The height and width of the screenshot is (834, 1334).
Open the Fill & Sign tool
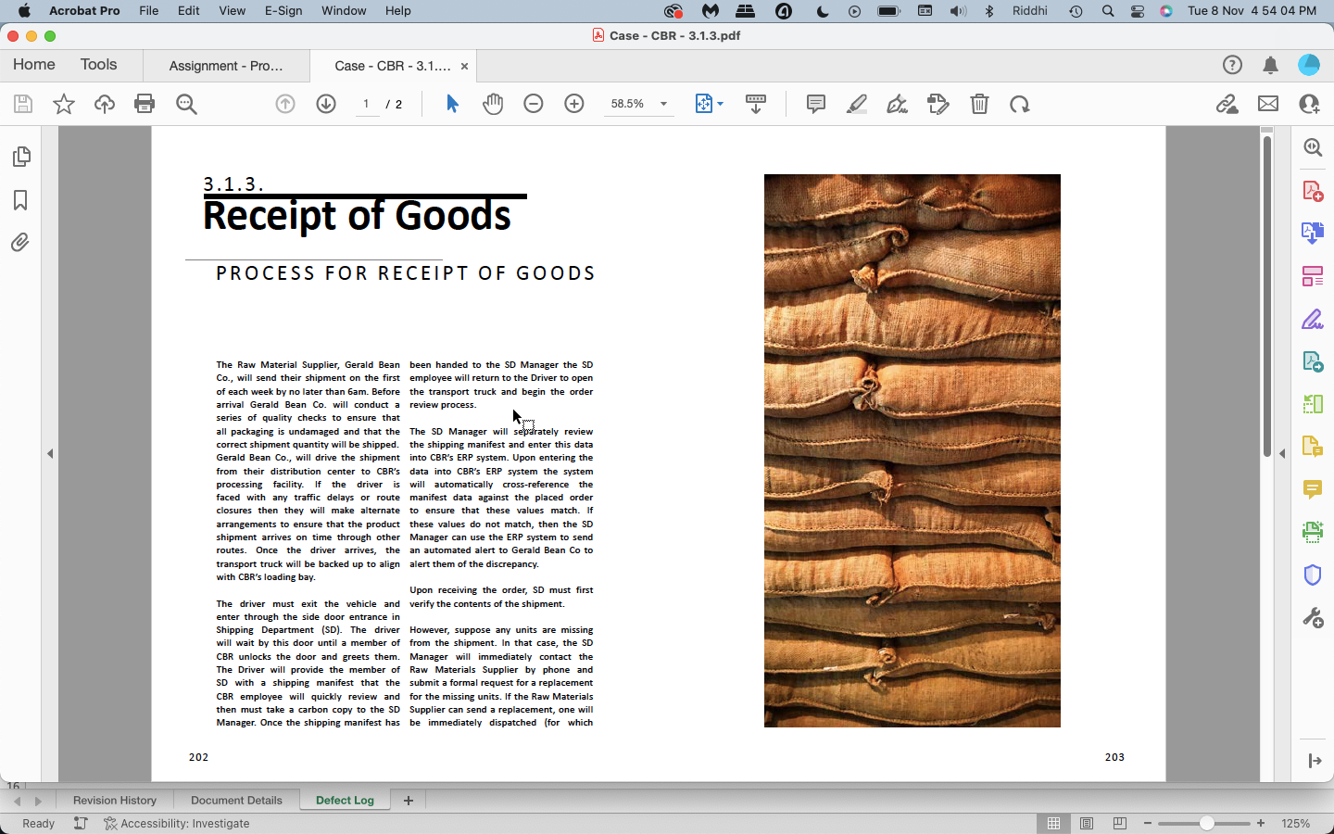[1313, 320]
